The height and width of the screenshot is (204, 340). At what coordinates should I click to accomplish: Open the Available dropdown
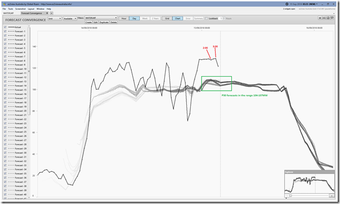70,19
